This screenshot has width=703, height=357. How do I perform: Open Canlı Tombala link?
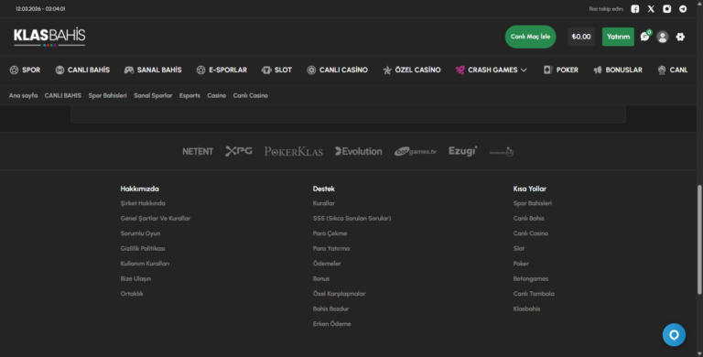pyautogui.click(x=534, y=294)
